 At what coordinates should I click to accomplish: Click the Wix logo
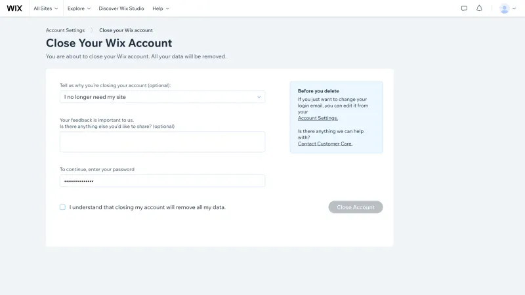14,9
